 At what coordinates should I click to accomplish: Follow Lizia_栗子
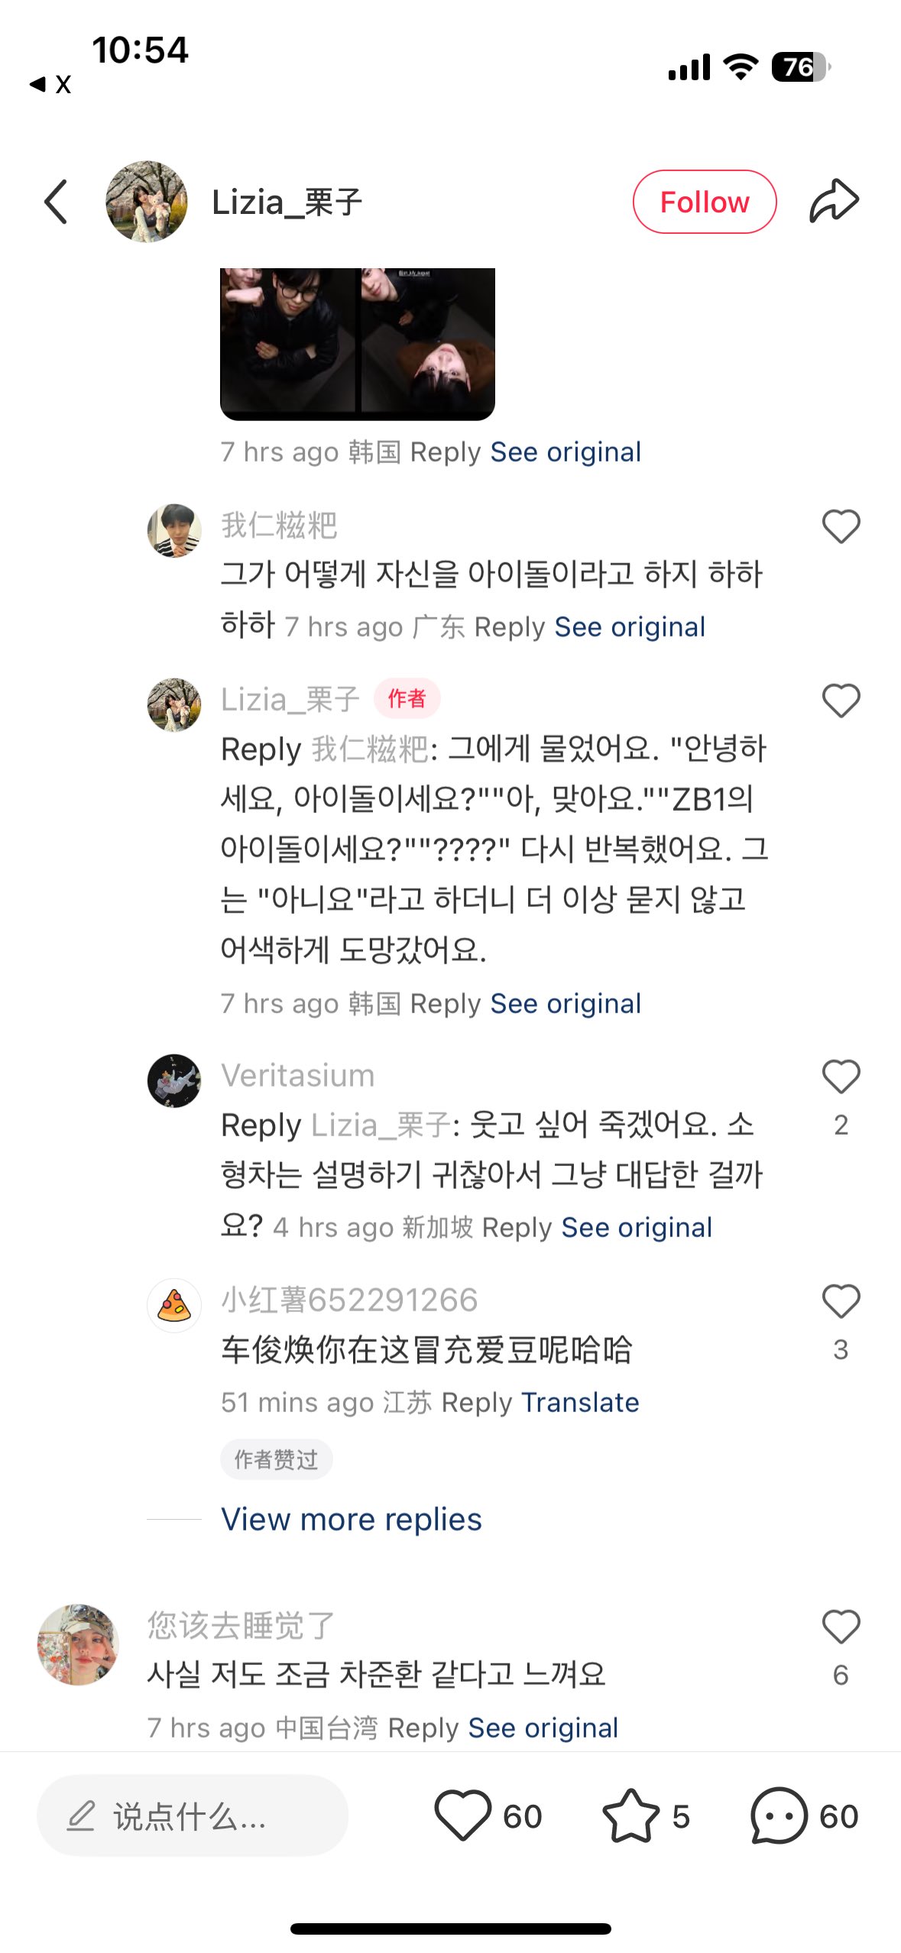(704, 202)
